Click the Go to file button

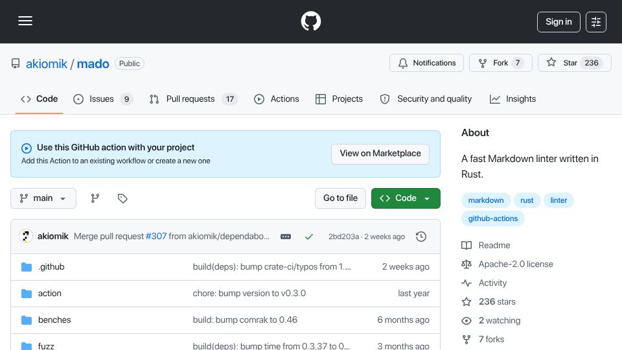(x=340, y=198)
